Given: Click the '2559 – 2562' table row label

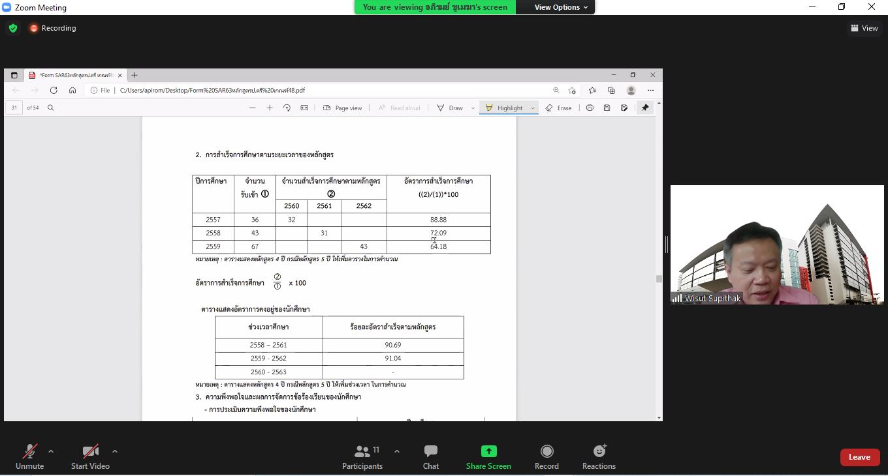Looking at the screenshot, I should [x=268, y=358].
